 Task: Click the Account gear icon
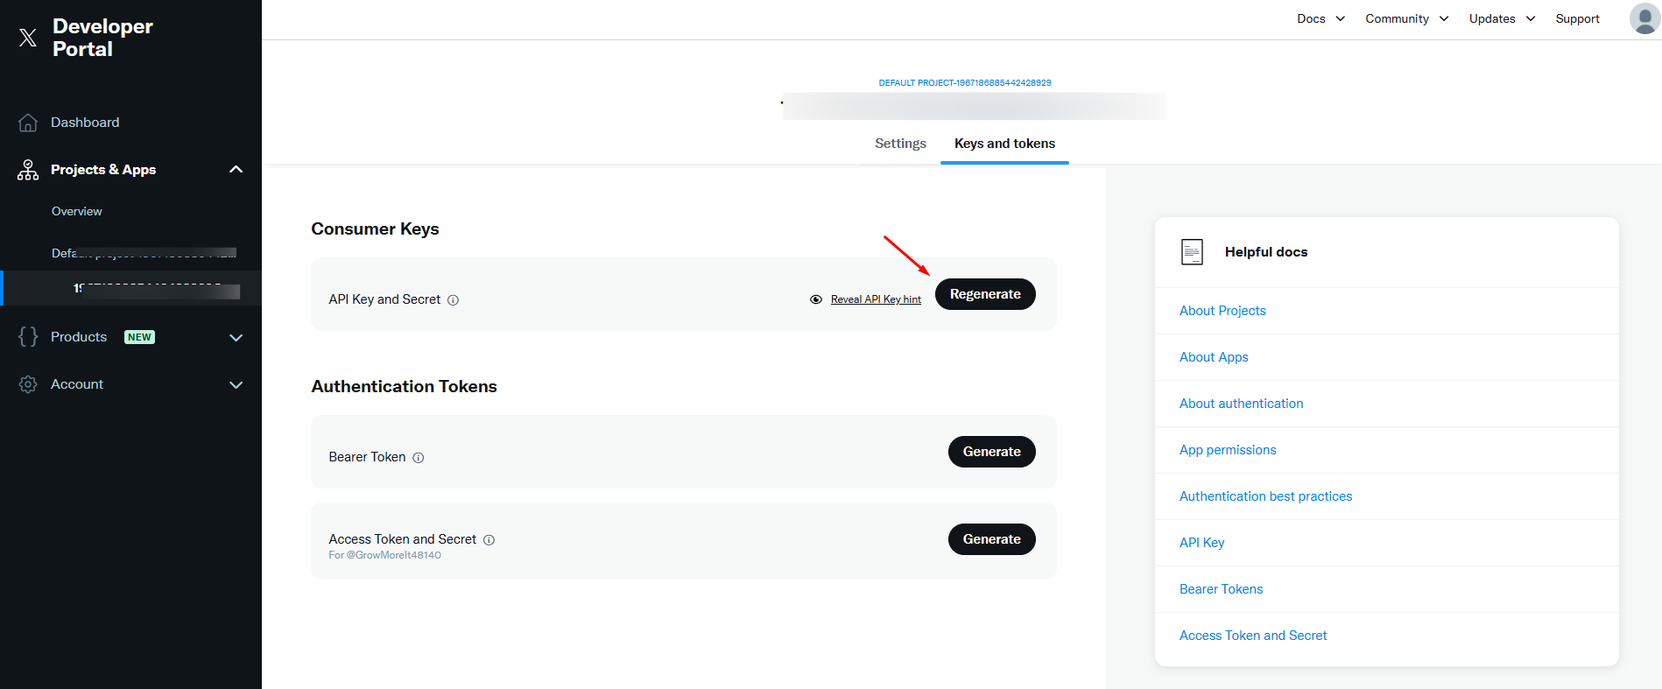point(28,384)
